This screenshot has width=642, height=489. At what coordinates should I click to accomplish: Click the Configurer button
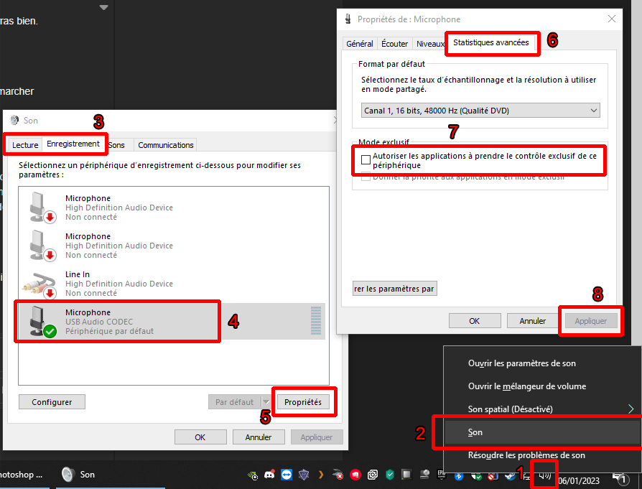[x=52, y=402]
